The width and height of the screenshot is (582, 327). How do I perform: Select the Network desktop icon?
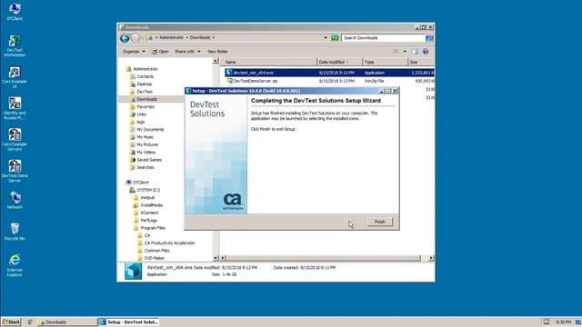click(x=15, y=200)
